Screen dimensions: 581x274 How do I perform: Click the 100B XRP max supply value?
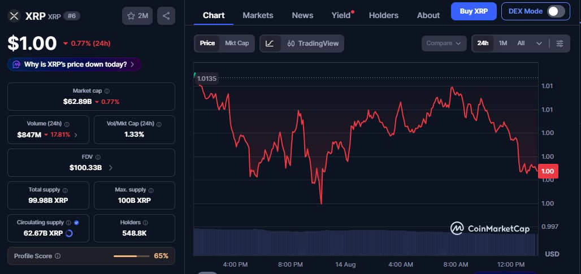(135, 201)
